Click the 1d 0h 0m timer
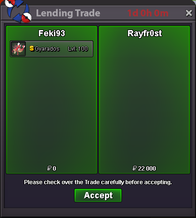The height and width of the screenshot is (218, 196). coord(148,13)
